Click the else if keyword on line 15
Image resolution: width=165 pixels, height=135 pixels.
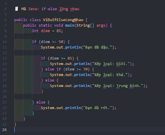(53, 69)
